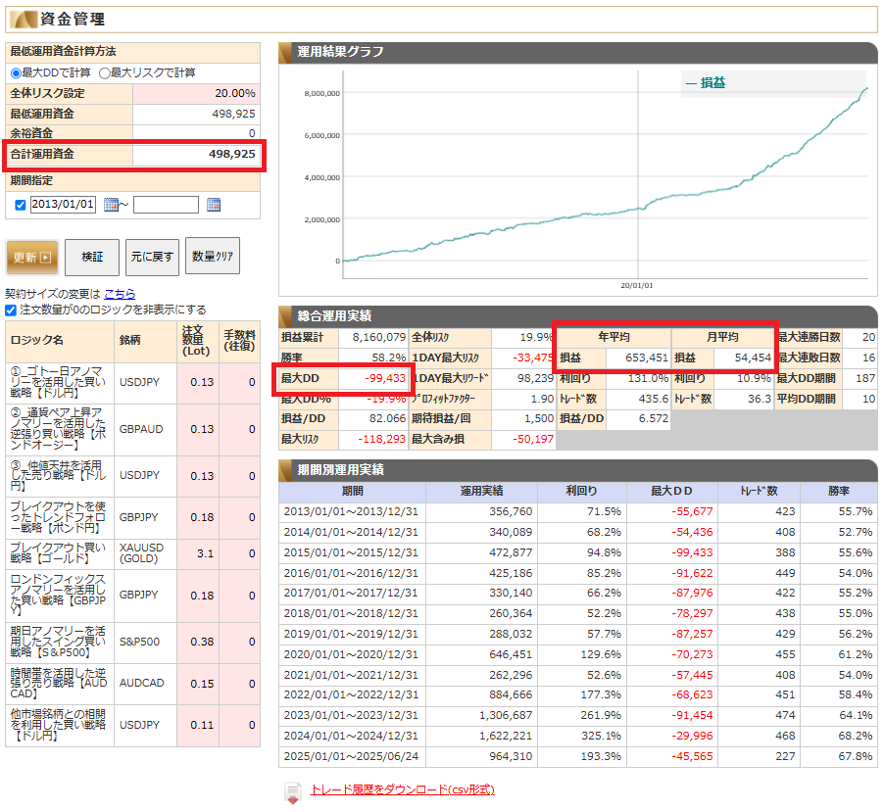The height and width of the screenshot is (812, 884).
Task: Select the 2015/01/01～2015/12/31 period row
Action: point(578,553)
